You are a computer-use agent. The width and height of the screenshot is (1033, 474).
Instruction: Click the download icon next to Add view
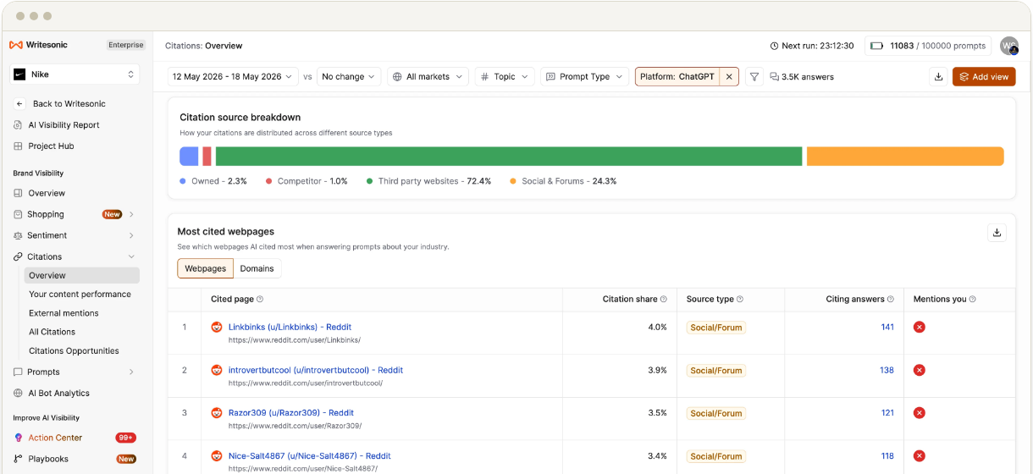938,76
